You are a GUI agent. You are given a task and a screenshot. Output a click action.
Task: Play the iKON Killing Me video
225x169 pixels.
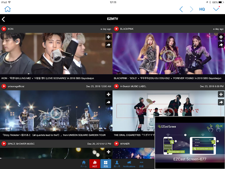(56, 56)
